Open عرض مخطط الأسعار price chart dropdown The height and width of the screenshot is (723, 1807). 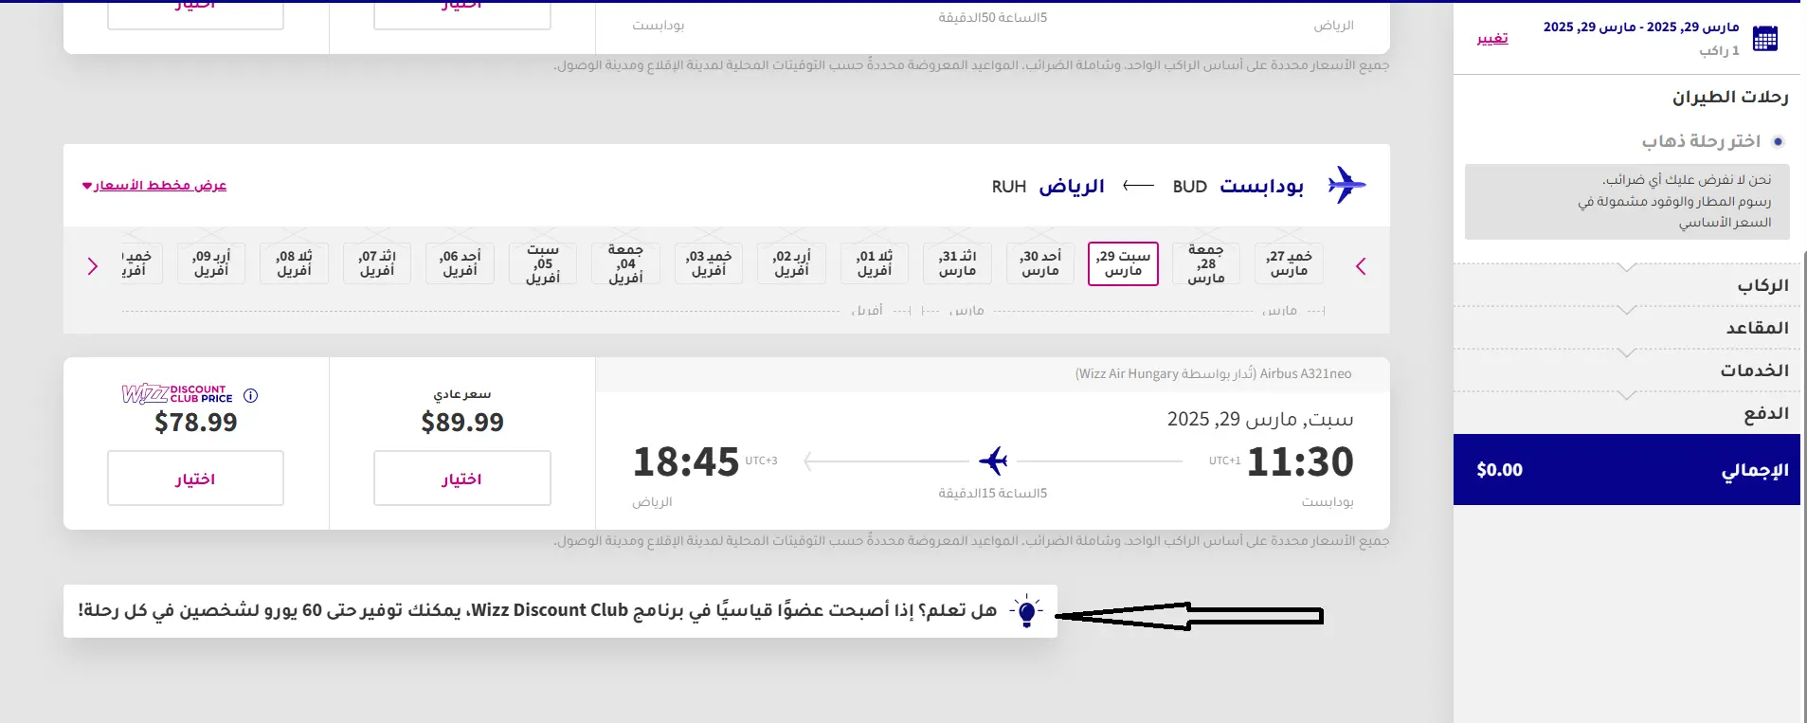tap(154, 185)
